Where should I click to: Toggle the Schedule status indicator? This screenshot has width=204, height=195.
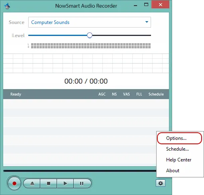(x=156, y=94)
